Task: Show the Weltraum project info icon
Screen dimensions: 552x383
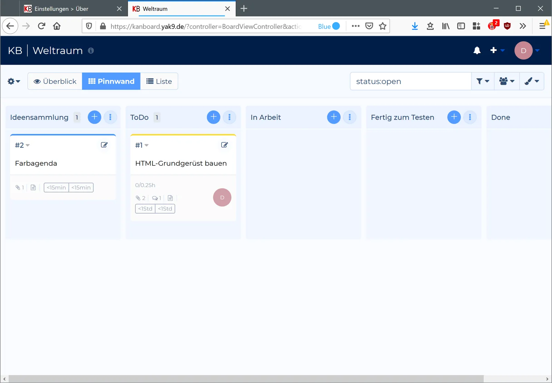Action: tap(91, 51)
